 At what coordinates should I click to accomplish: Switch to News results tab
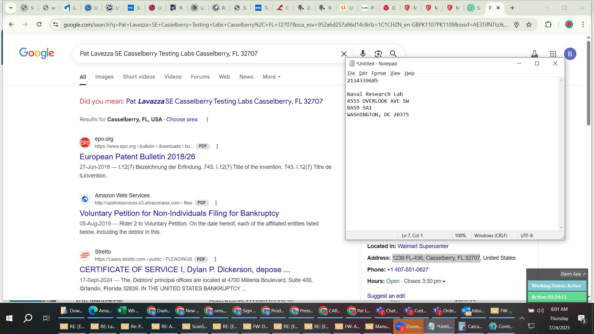coord(246,77)
